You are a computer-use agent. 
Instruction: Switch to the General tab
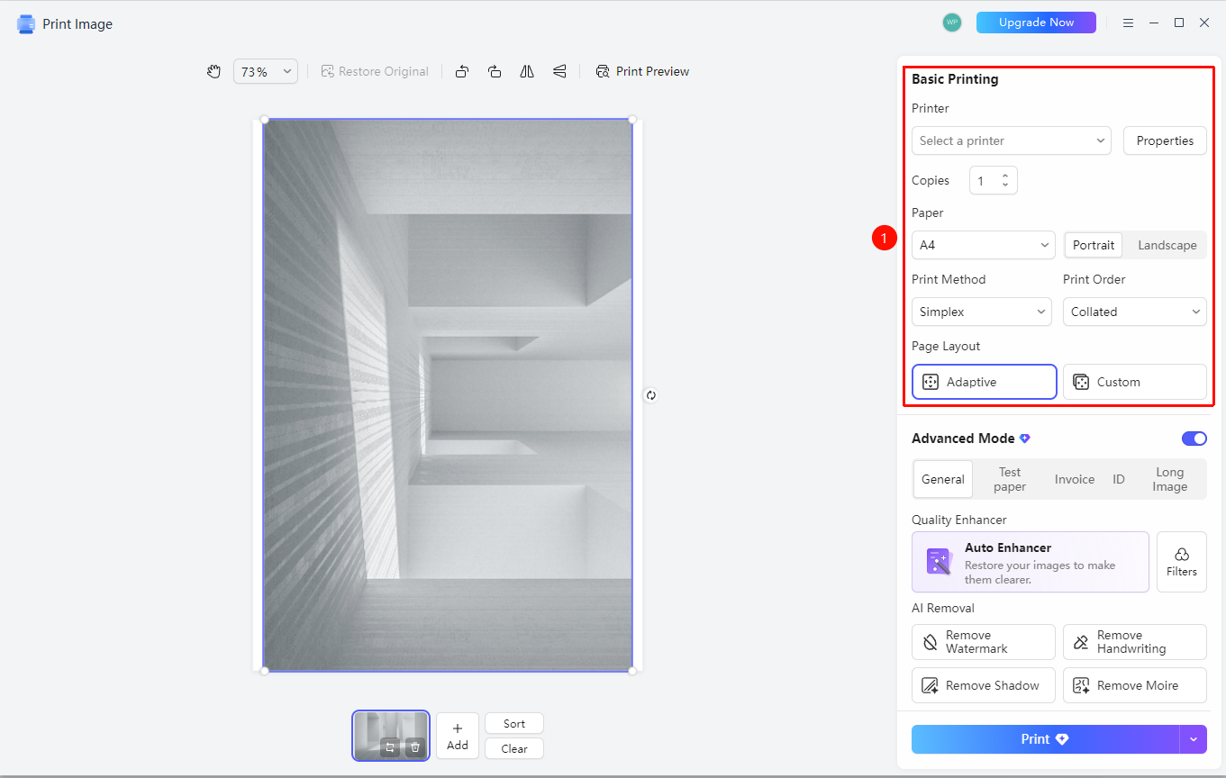click(x=943, y=479)
